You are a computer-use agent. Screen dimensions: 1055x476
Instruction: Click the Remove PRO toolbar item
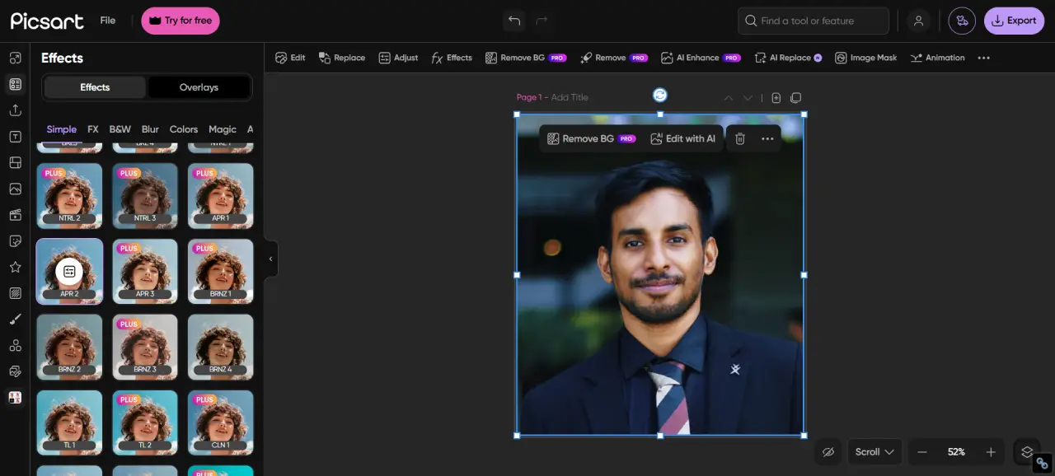click(614, 58)
